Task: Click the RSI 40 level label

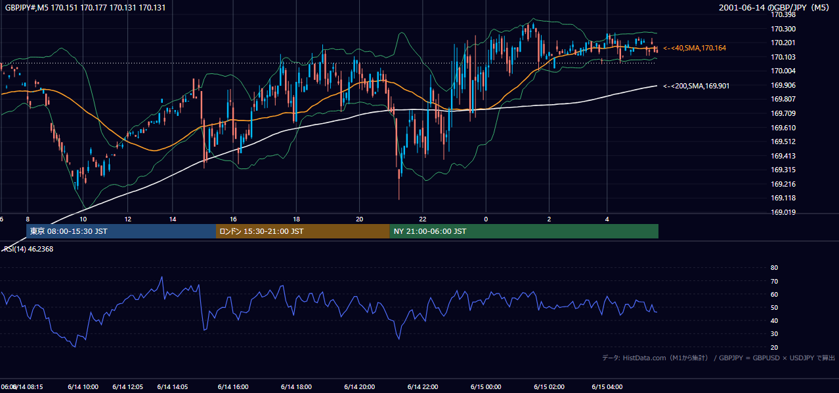Action: click(x=774, y=320)
